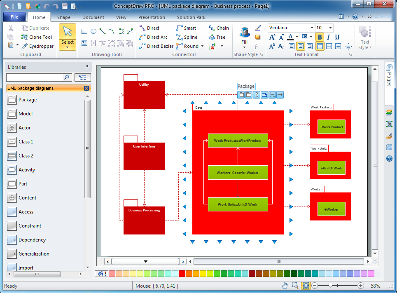This screenshot has width=397, height=293.
Task: Toggle fit-to-page button in status bar
Action: 306,286
